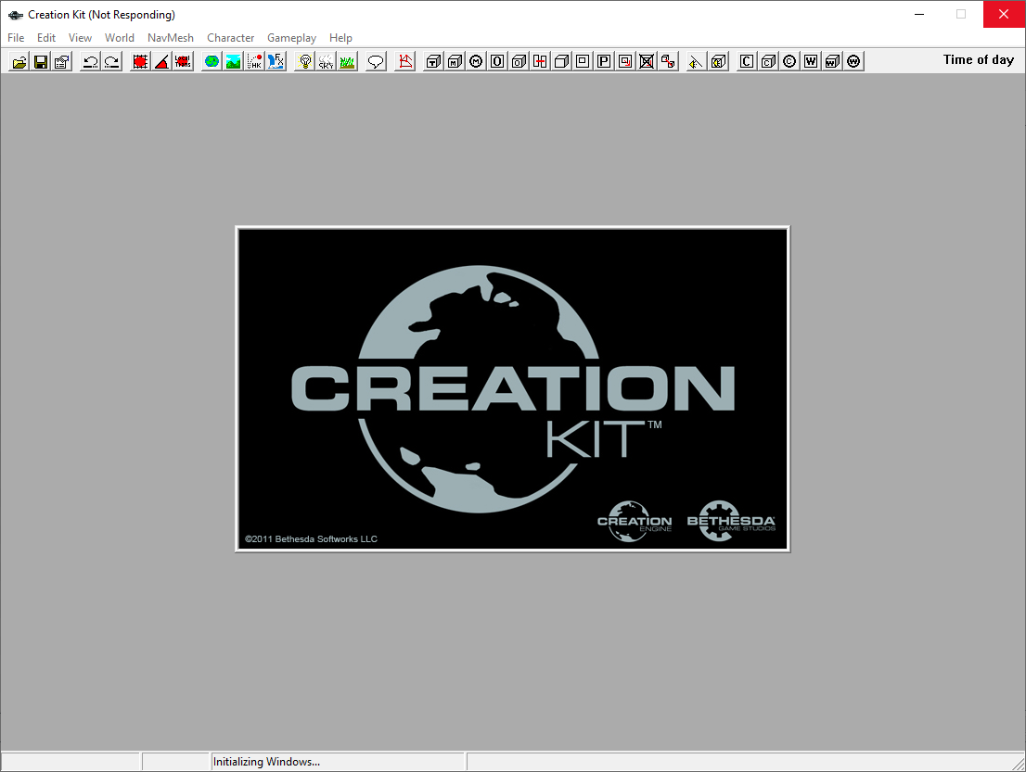Toggle Snap to Angle (red wedge icon)
This screenshot has width=1026, height=772.
(161, 61)
